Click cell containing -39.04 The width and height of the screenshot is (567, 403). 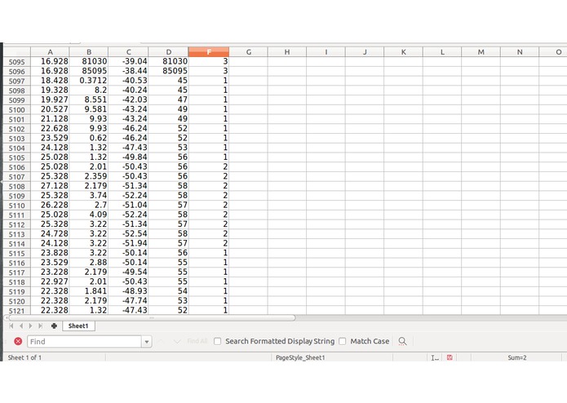tap(128, 61)
